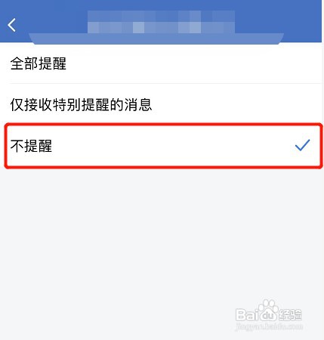Tap the pixelated title in the header
Image resolution: width=324 pixels, height=340 pixels.
(x=161, y=22)
